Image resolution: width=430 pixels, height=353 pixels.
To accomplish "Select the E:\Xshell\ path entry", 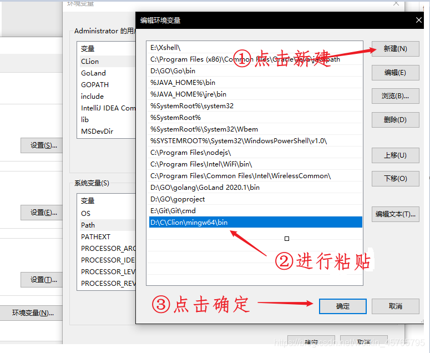I will (x=255, y=48).
